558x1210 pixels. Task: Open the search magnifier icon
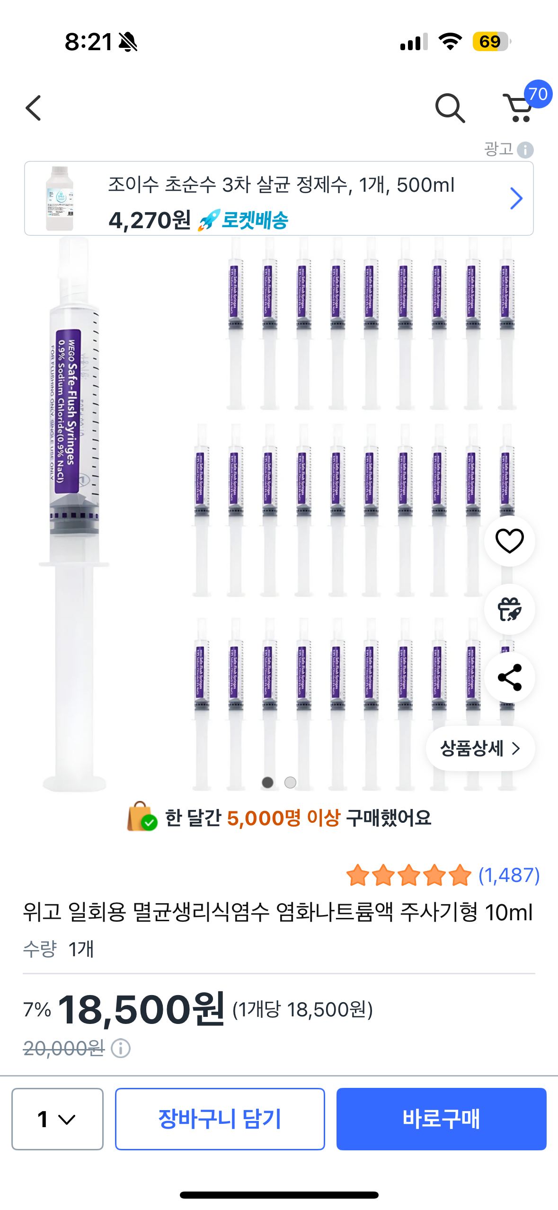click(450, 108)
